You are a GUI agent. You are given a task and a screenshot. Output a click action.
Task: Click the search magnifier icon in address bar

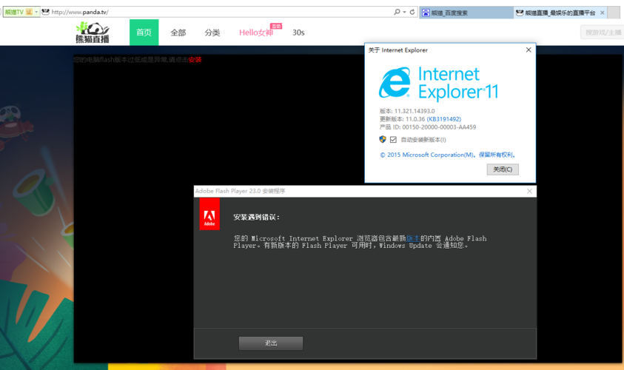[397, 12]
